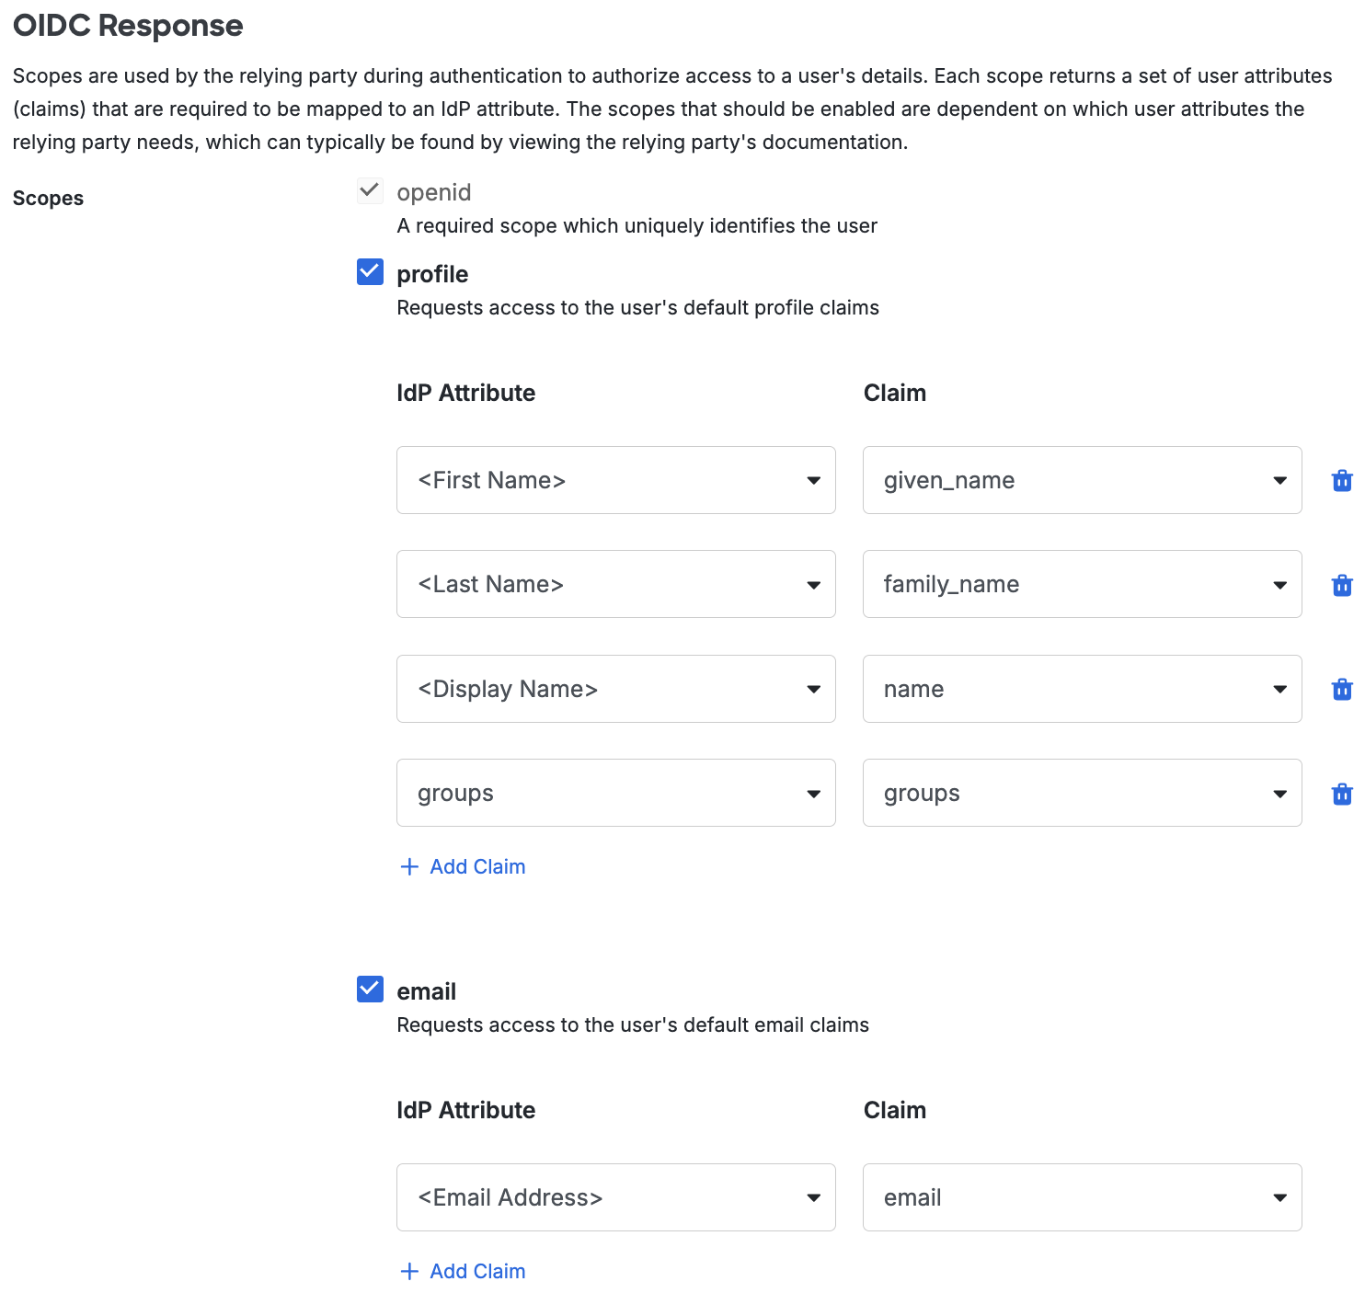The image size is (1365, 1293).
Task: Delete the groups claim mapping row
Action: click(x=1342, y=793)
